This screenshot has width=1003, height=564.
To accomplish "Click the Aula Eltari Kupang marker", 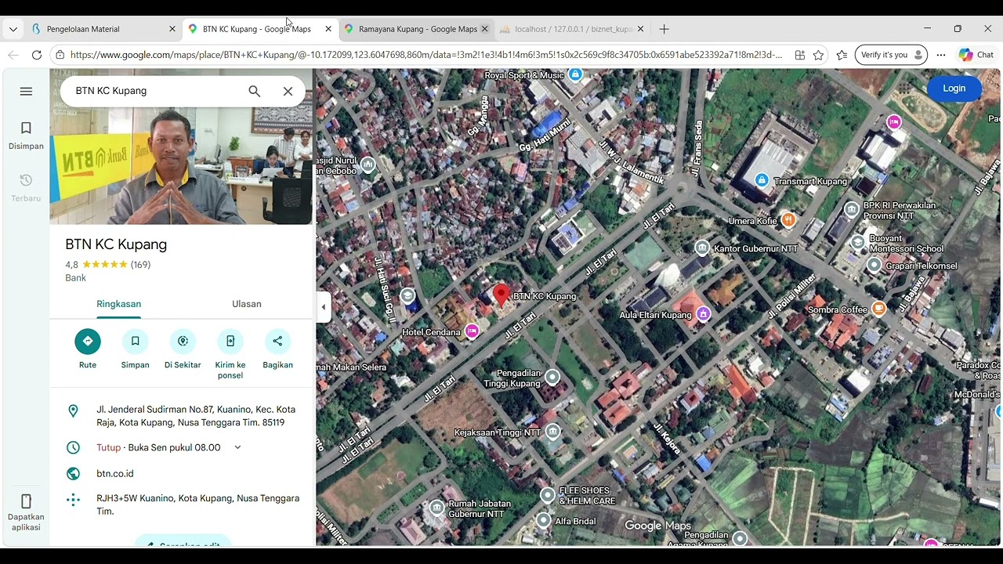I will click(x=704, y=314).
